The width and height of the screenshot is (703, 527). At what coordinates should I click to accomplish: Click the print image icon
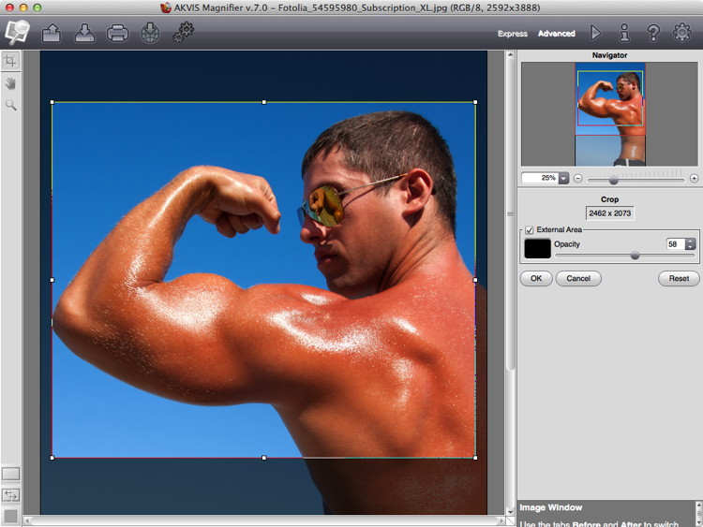coord(117,33)
